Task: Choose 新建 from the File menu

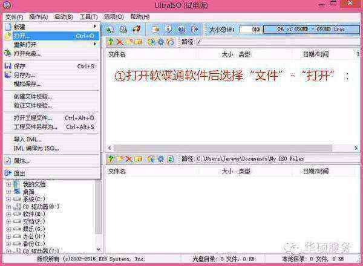Action: [51, 27]
